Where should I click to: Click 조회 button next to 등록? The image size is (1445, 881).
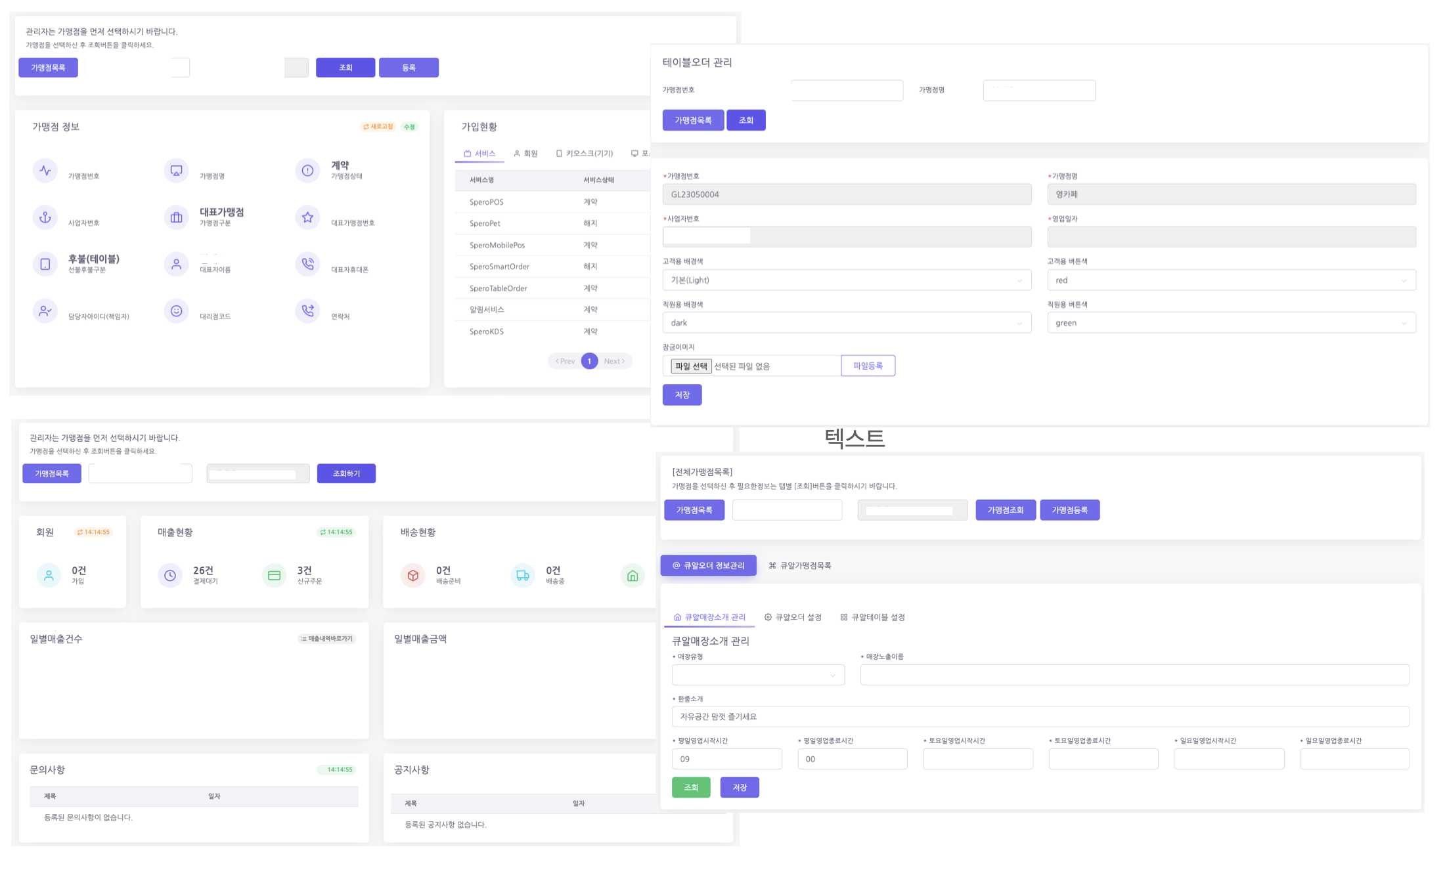[345, 68]
